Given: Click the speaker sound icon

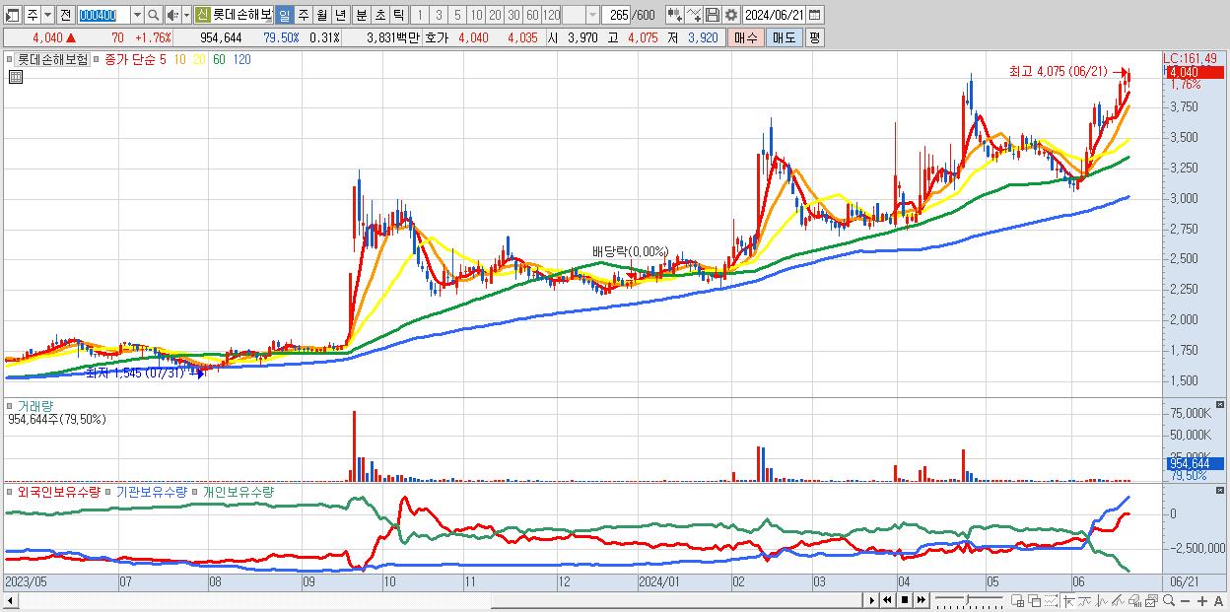Looking at the screenshot, I should tap(172, 15).
